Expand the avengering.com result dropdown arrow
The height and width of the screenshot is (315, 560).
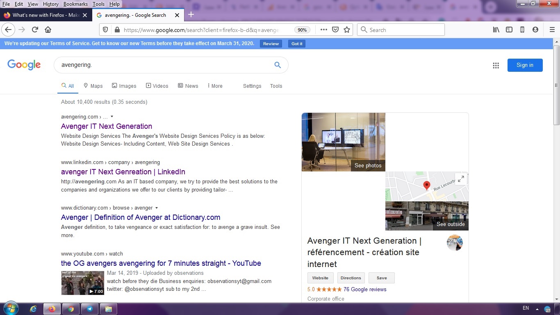pyautogui.click(x=112, y=116)
